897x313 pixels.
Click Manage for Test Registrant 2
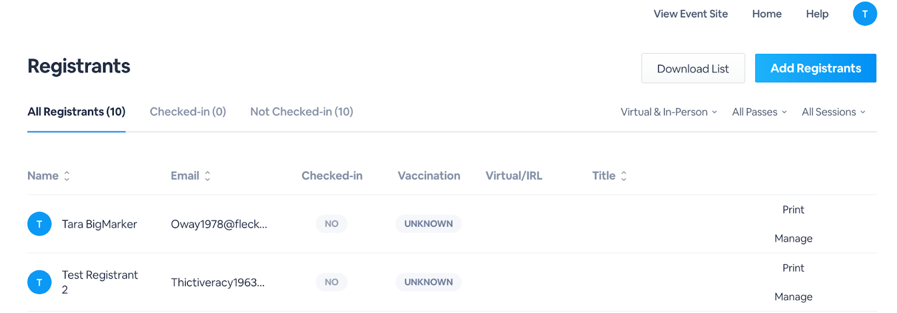(x=793, y=297)
